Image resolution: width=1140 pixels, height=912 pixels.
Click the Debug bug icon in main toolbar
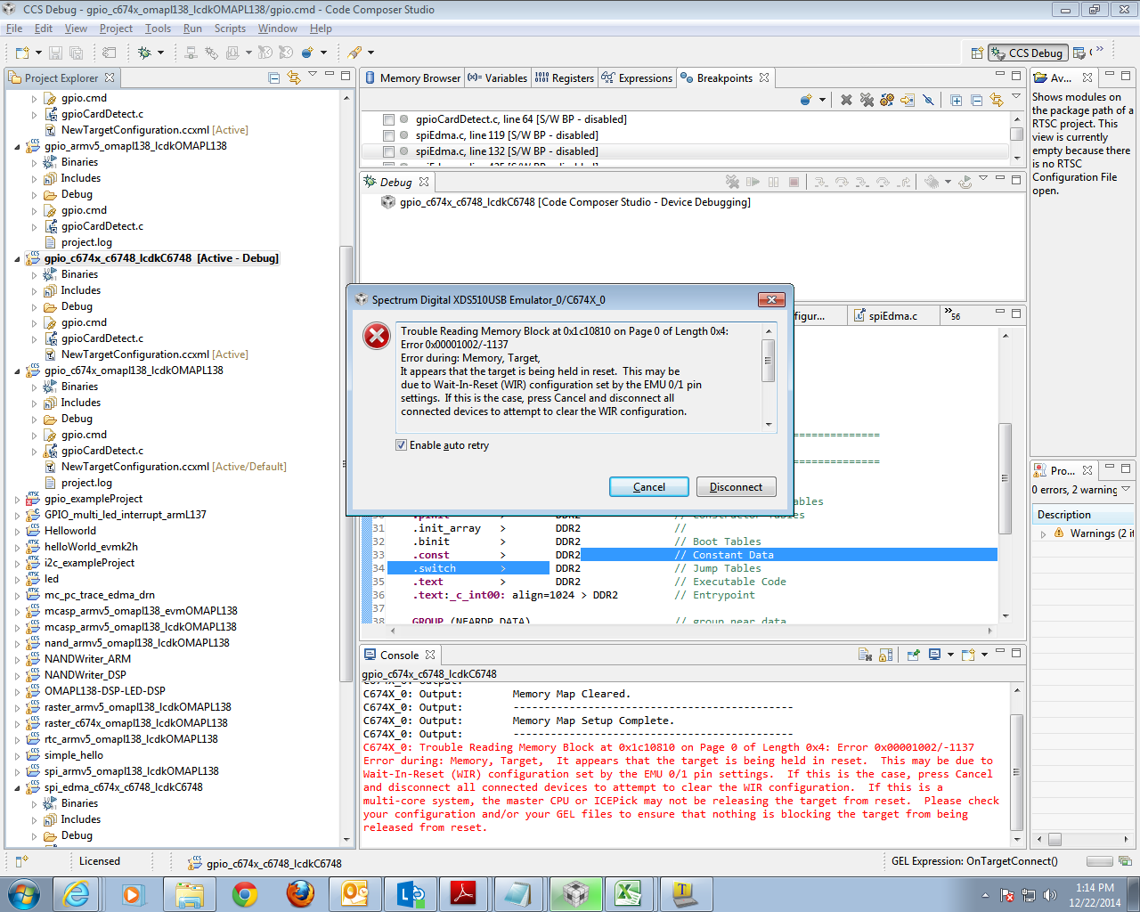[144, 53]
